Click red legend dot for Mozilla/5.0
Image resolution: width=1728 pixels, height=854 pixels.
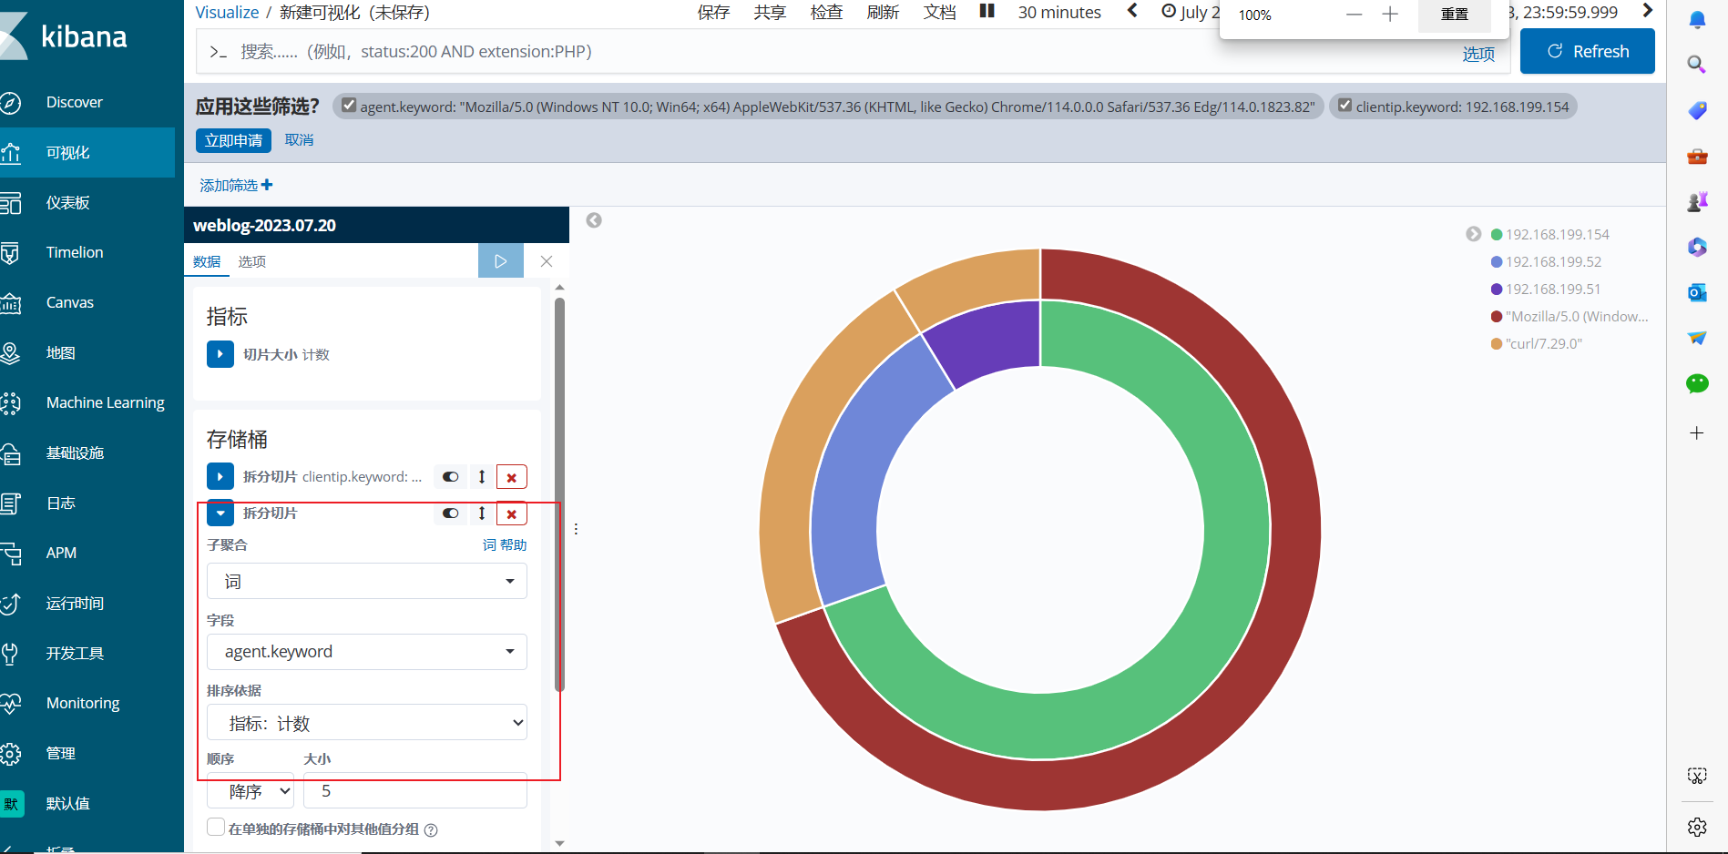click(1496, 316)
